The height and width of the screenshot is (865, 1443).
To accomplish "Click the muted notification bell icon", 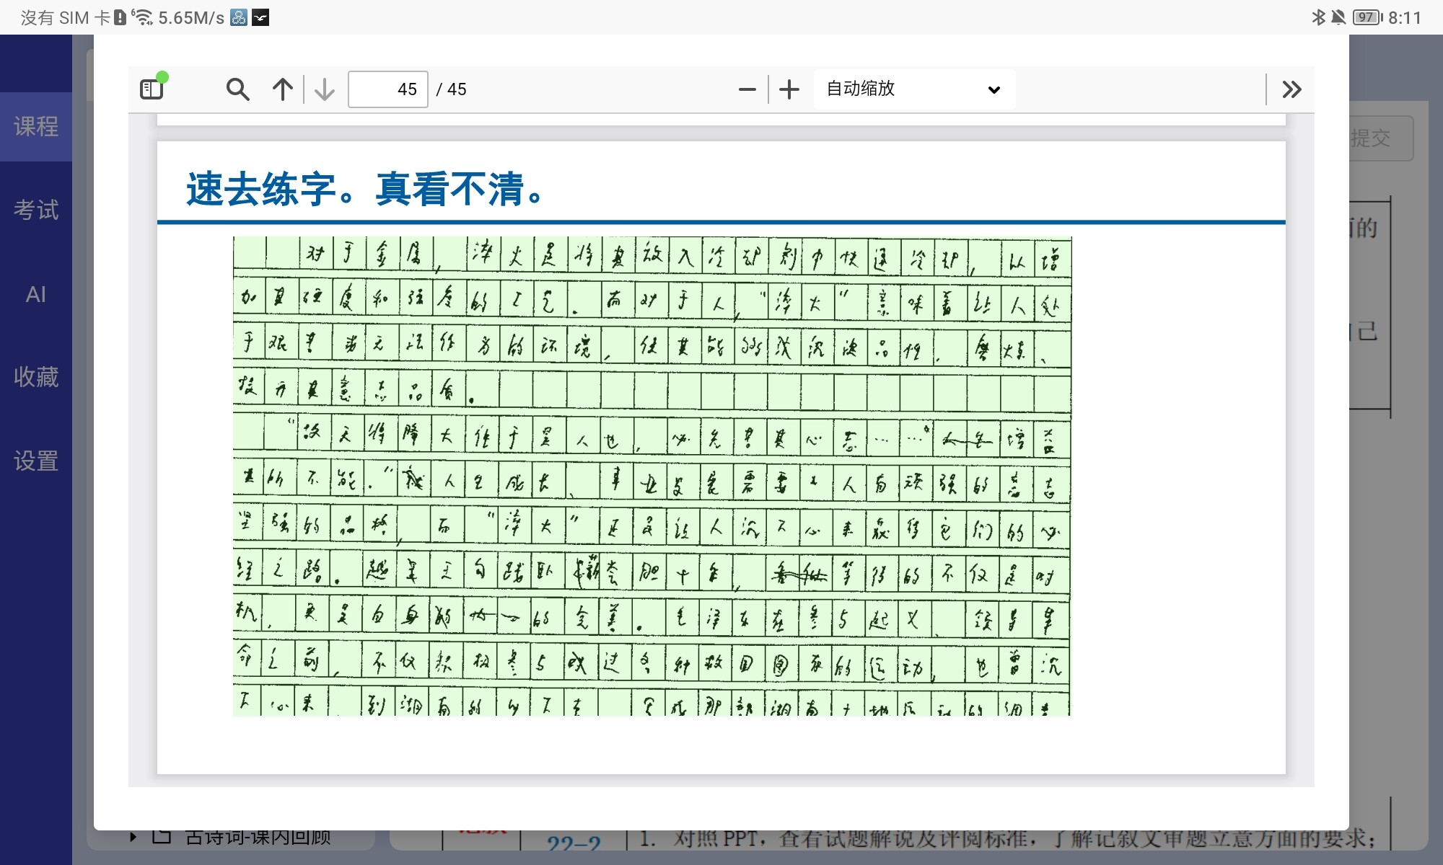I will click(1338, 17).
